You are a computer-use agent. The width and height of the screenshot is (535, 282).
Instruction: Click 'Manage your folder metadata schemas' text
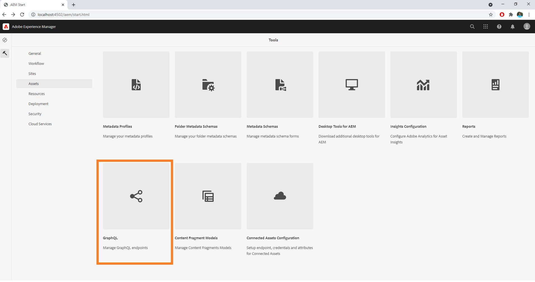click(206, 136)
